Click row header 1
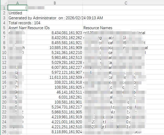This screenshot has height=135, width=164. click(x=4, y=8)
